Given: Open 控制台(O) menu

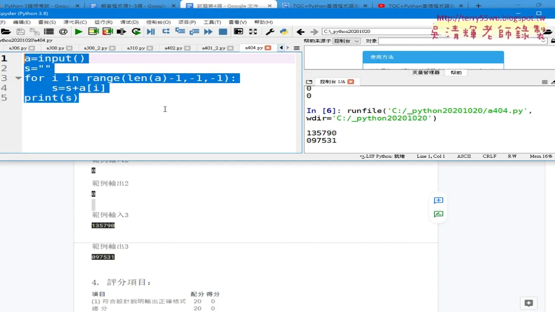Looking at the screenshot, I should click(x=158, y=22).
